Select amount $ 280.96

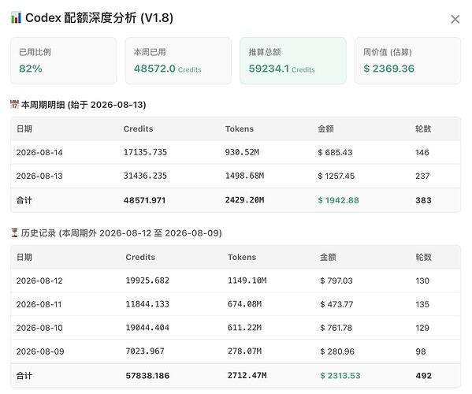337,351
